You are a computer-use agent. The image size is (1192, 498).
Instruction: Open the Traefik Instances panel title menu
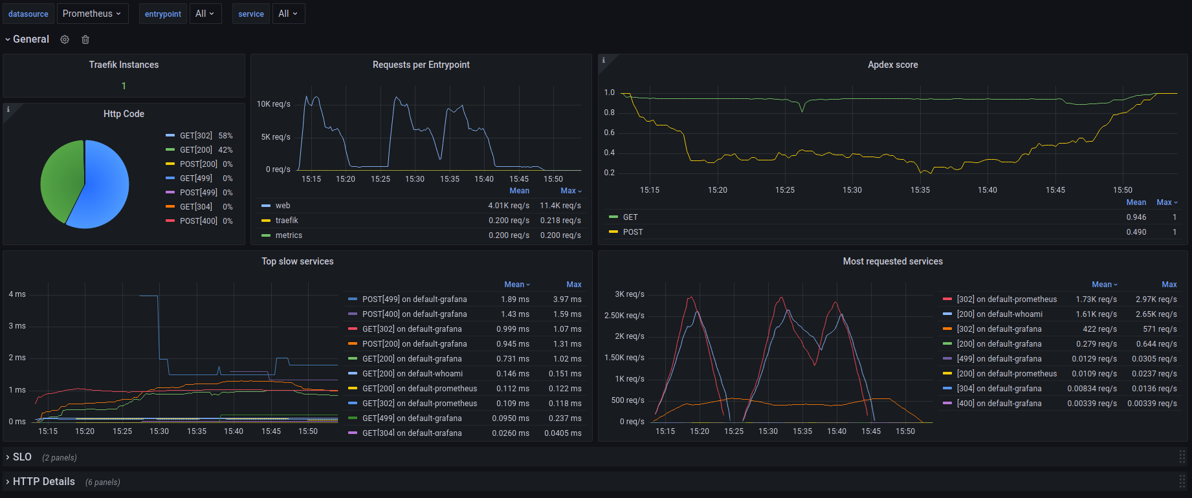[x=124, y=65]
